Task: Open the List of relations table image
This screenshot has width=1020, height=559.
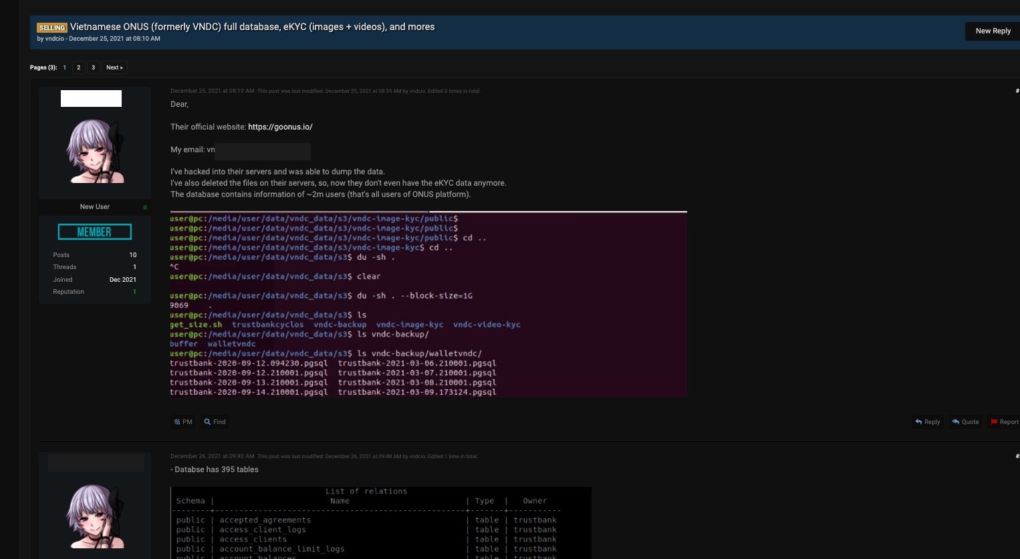Action: pyautogui.click(x=380, y=522)
